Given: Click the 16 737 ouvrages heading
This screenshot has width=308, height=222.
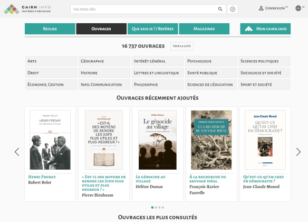Looking at the screenshot, I should [x=143, y=46].
